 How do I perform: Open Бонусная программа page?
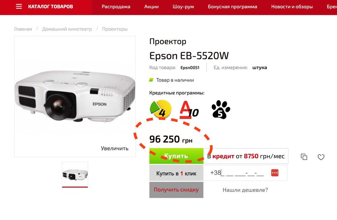(x=232, y=7)
